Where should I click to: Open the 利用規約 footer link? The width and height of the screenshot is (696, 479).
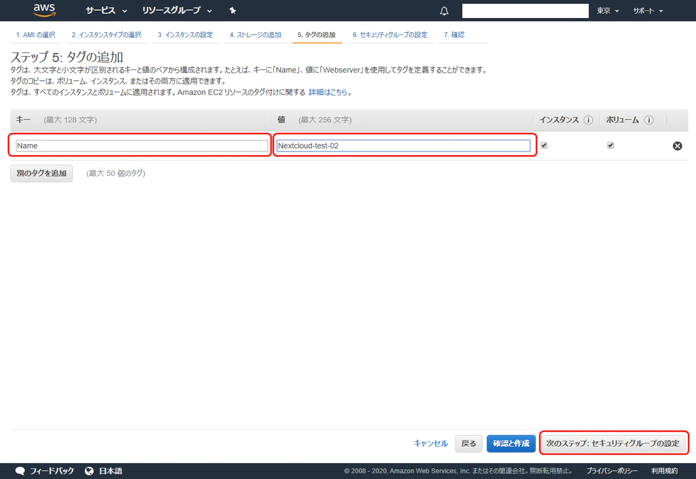point(664,471)
